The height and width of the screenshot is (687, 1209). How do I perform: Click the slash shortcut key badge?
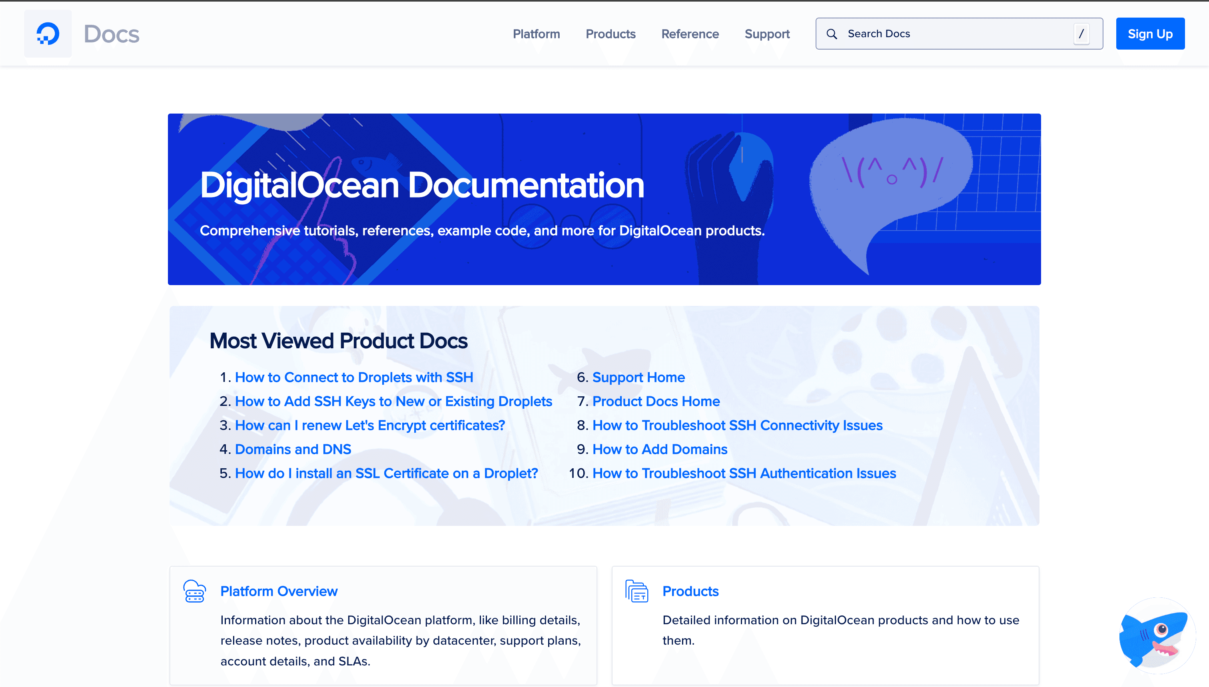click(x=1081, y=34)
